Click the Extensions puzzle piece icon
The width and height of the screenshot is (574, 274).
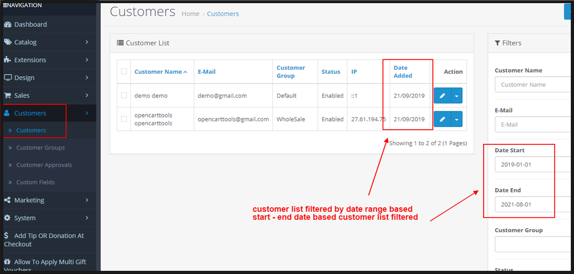click(x=7, y=60)
